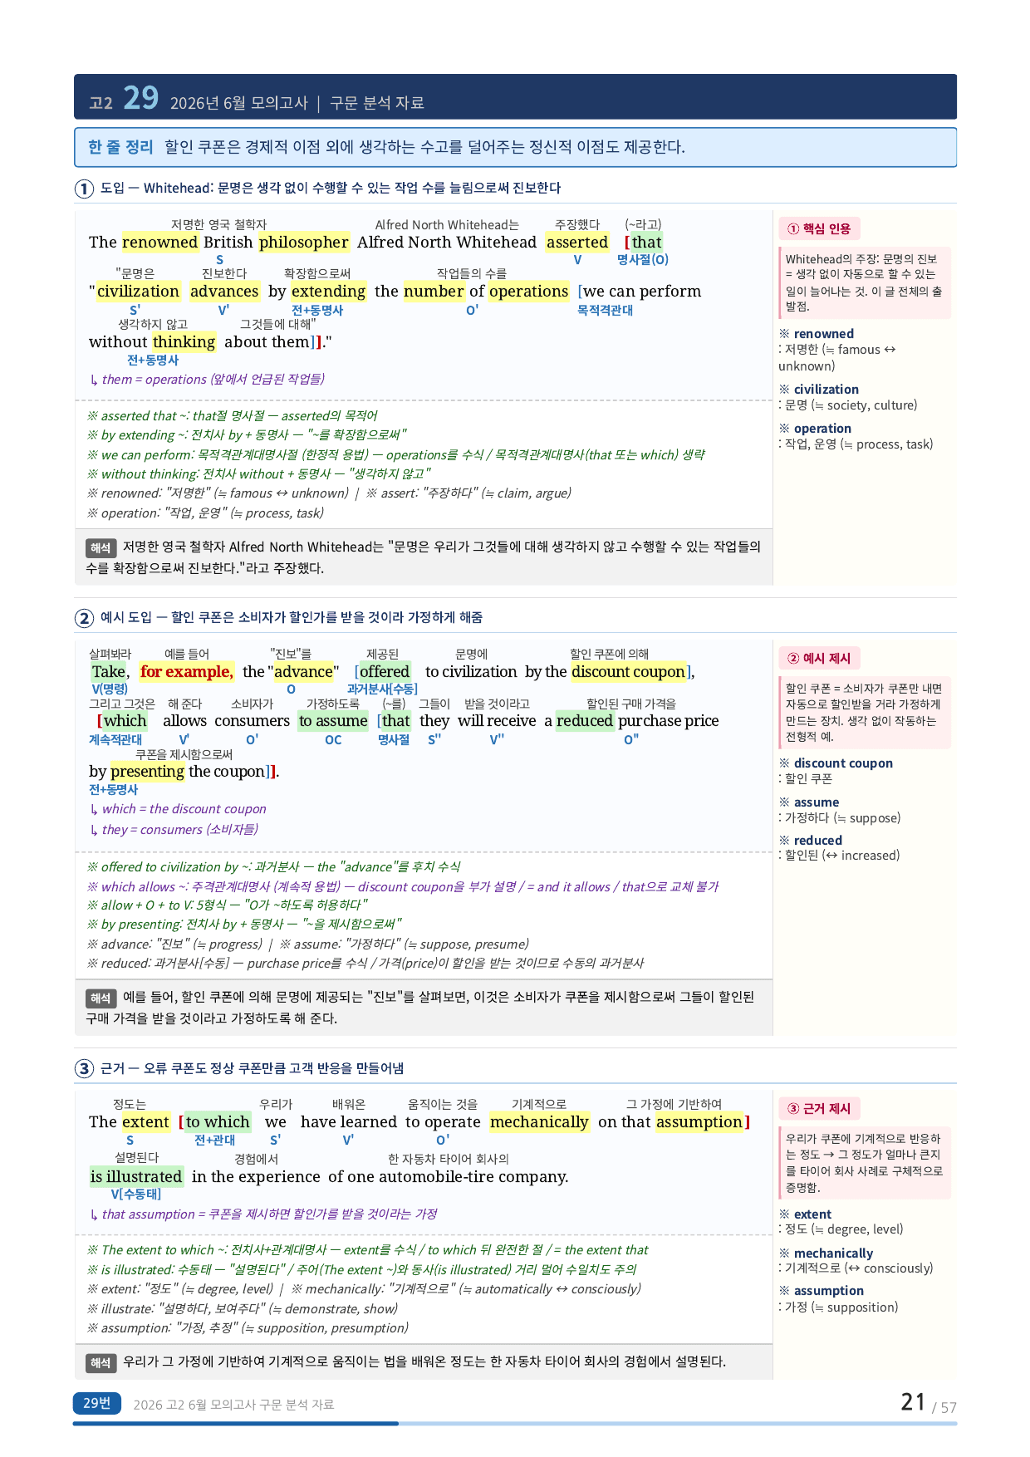This screenshot has width=1030, height=1457.
Task: Click highlighted "assumption" before the red bracket
Action: [699, 1121]
